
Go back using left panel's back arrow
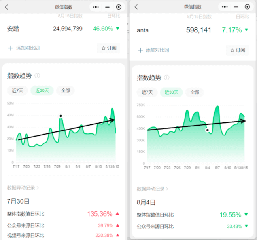[6, 7]
